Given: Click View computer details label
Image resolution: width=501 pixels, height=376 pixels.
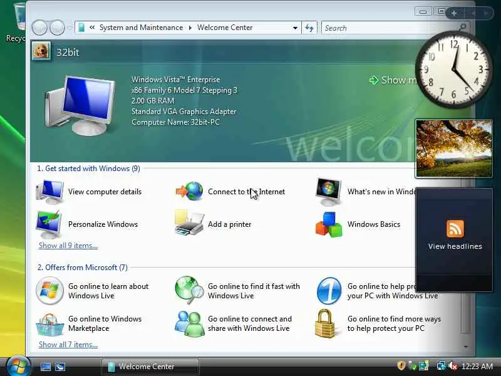Looking at the screenshot, I should click(105, 192).
